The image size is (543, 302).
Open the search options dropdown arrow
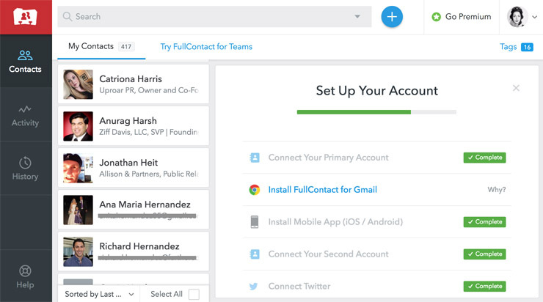coord(357,17)
